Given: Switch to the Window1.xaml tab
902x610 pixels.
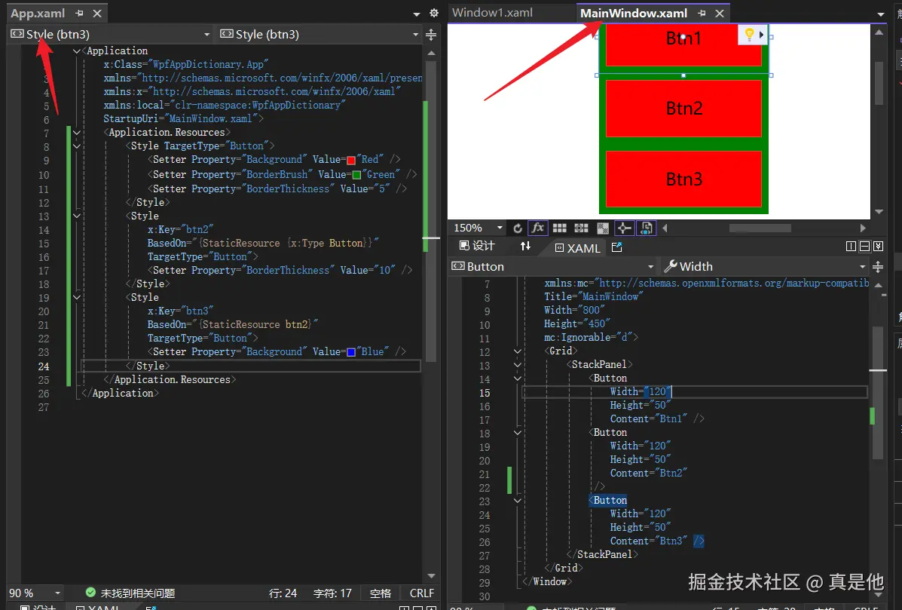Looking at the screenshot, I should click(x=492, y=13).
